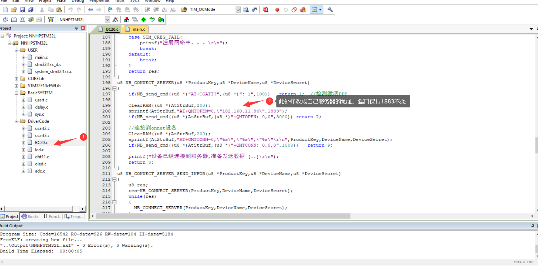Open the Window menu
The height and width of the screenshot is (266, 538).
(153, 1)
